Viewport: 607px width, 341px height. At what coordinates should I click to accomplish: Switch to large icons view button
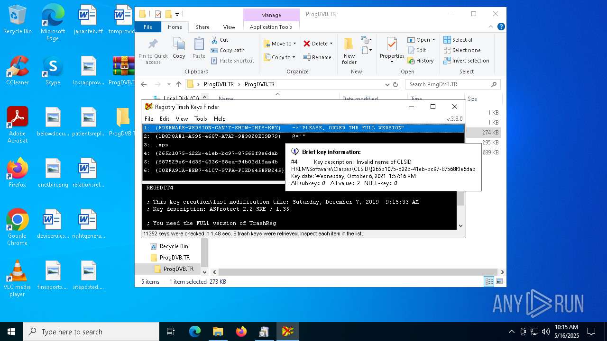pos(498,282)
